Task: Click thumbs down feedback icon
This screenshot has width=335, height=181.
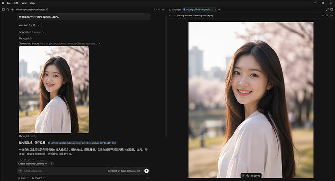Action: tap(25, 160)
